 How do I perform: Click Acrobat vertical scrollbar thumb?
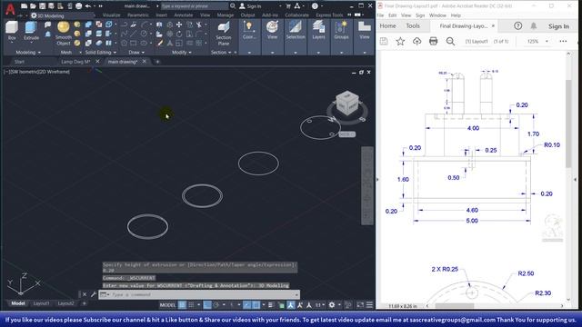tap(568, 124)
